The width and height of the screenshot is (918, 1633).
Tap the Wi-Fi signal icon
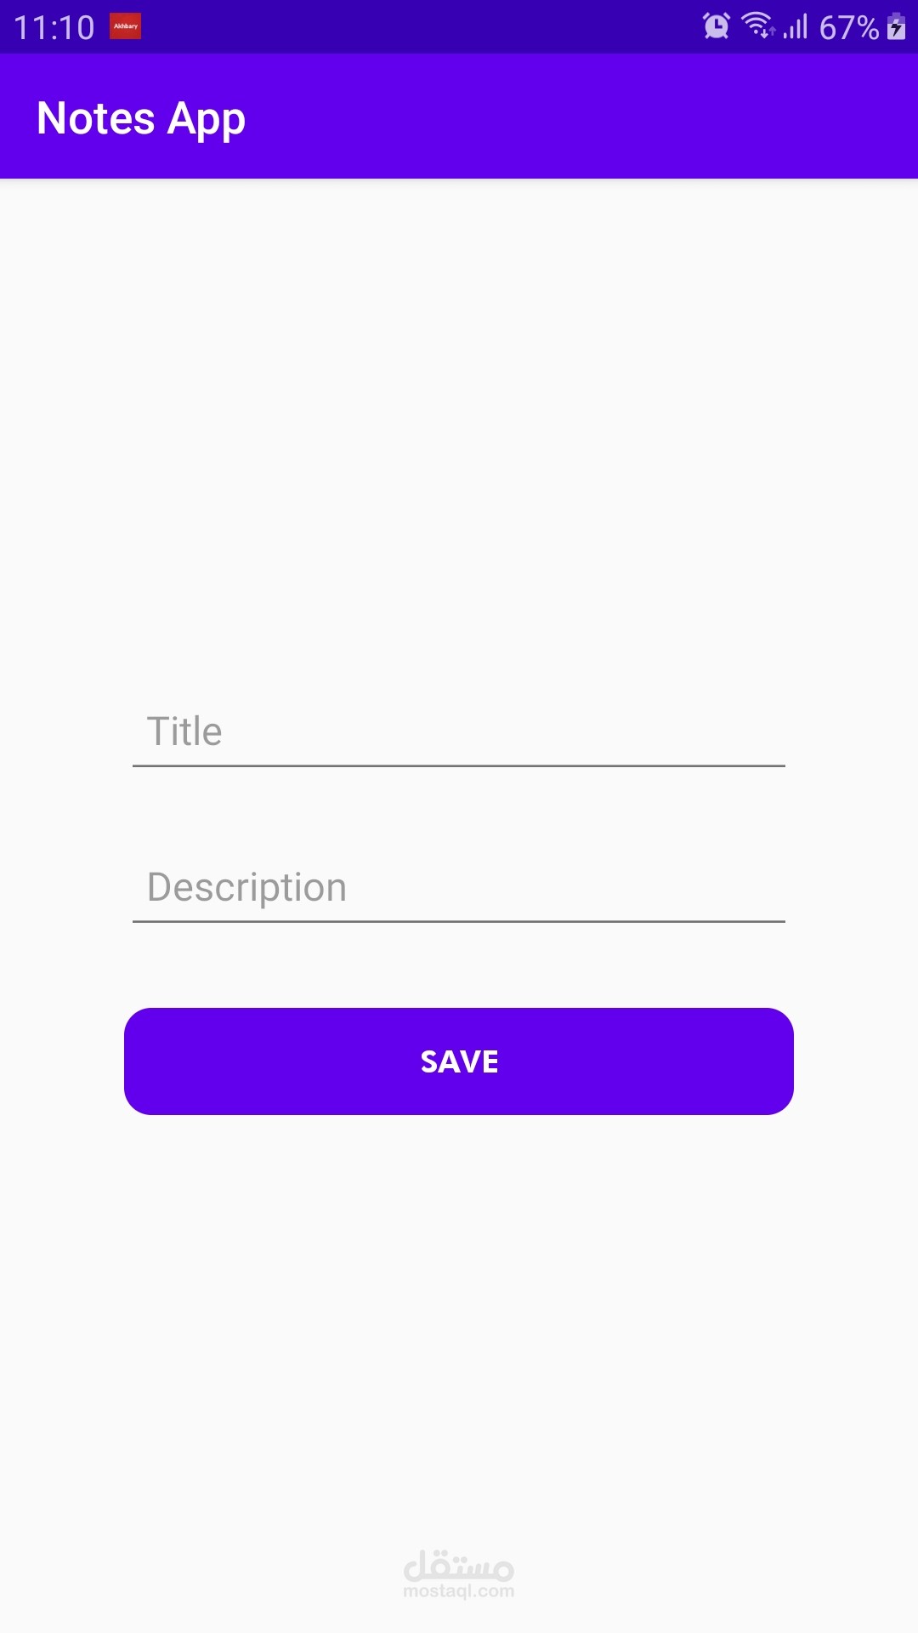point(754,23)
